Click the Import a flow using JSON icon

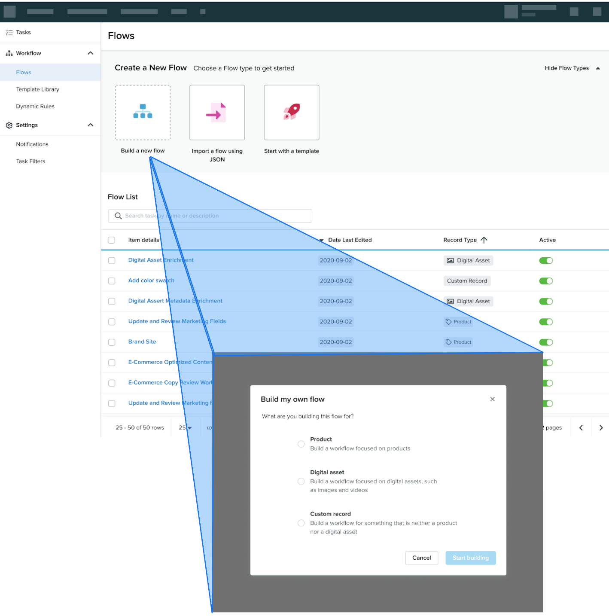[x=217, y=112]
